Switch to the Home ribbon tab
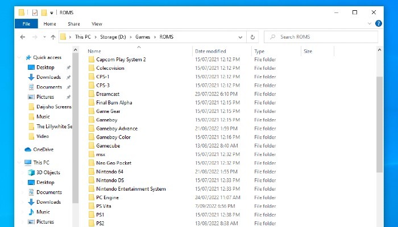398x227 pixels. pyautogui.click(x=50, y=24)
